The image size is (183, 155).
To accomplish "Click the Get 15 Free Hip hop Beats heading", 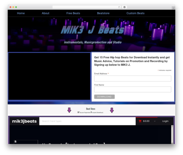I will [132, 61].
